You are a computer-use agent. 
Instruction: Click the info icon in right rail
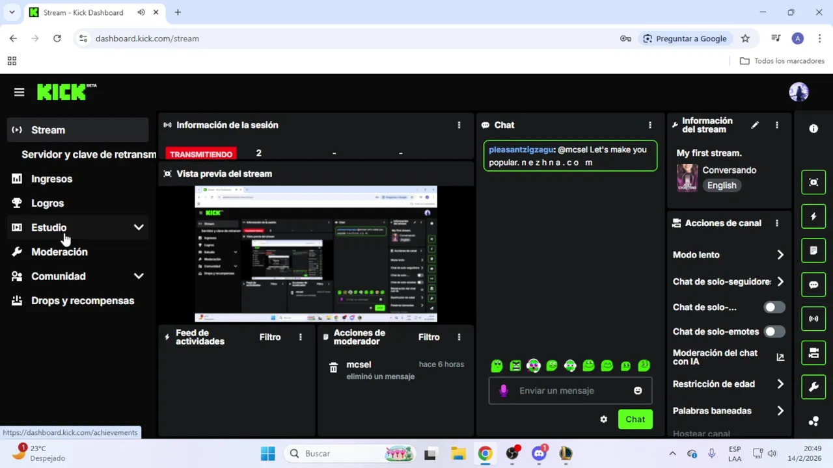813,129
